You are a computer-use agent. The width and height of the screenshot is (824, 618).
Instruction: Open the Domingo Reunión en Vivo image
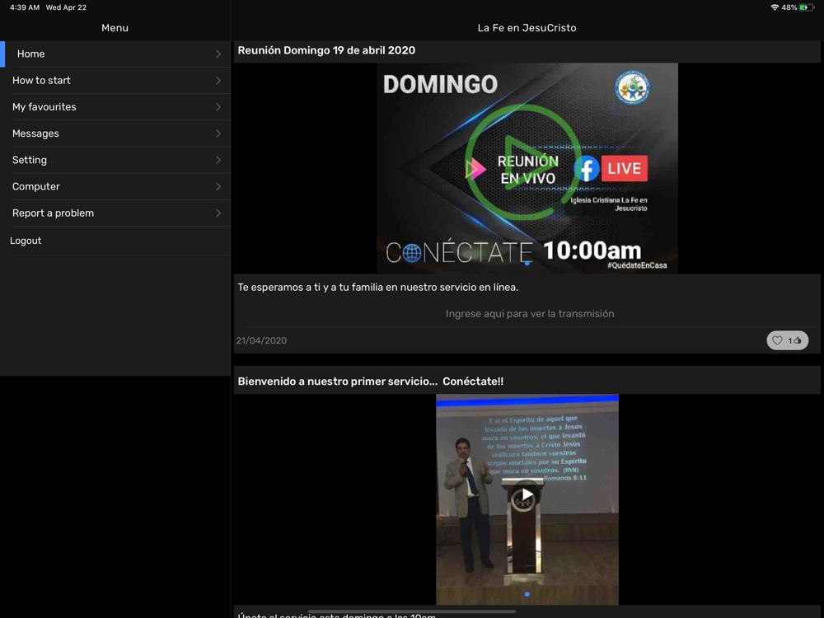coord(527,168)
